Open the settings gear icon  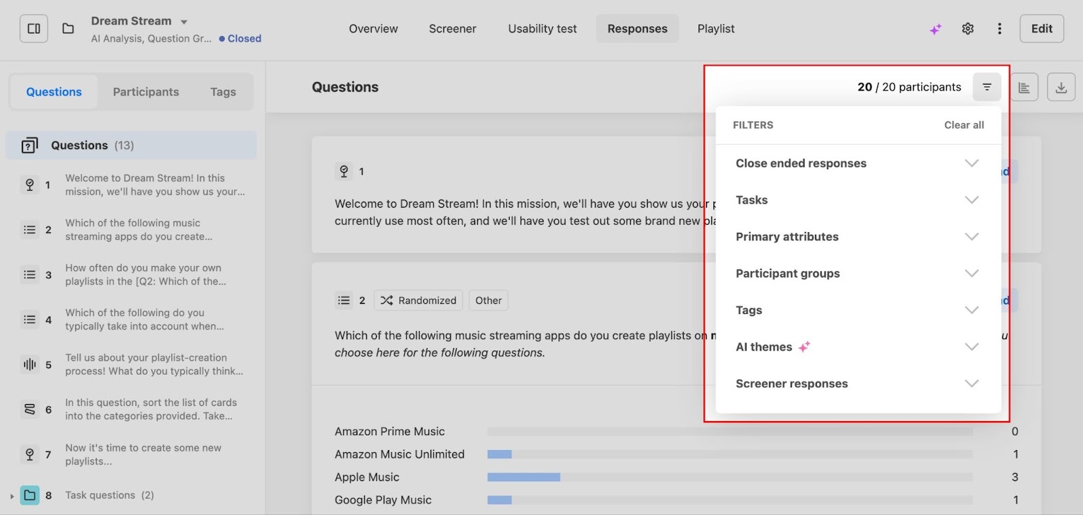coord(968,28)
